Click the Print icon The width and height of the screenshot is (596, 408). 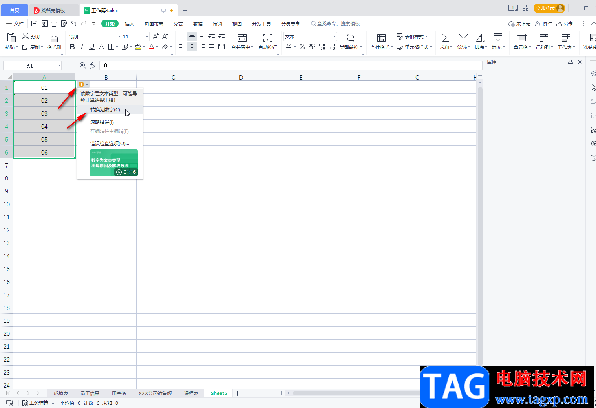coord(54,24)
